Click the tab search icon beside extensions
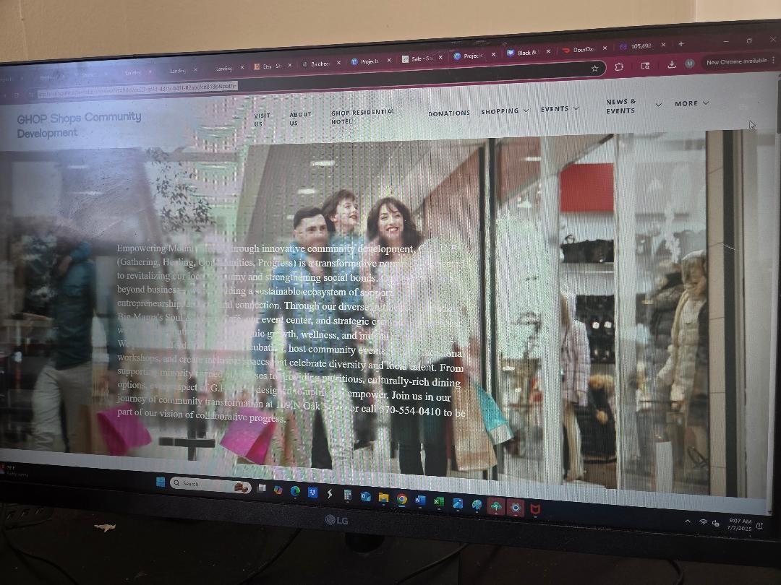 tap(645, 65)
